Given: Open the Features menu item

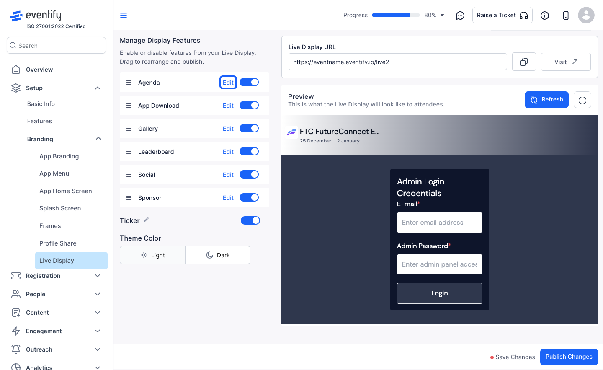Looking at the screenshot, I should pos(39,121).
